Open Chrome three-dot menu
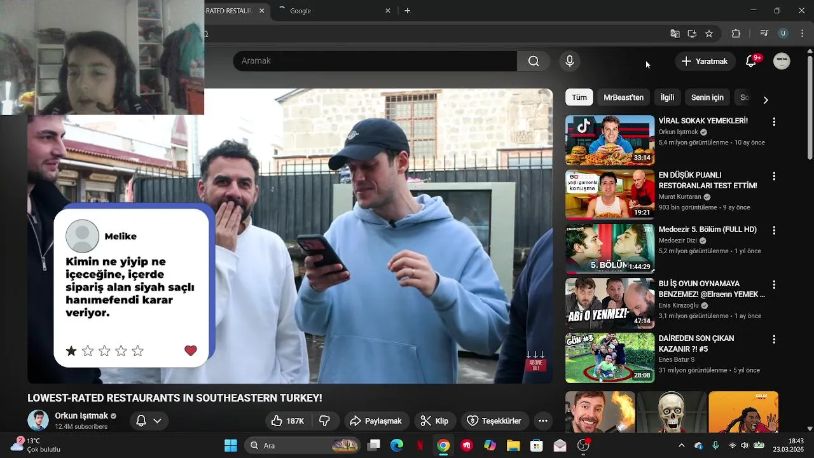The image size is (814, 458). tap(801, 34)
